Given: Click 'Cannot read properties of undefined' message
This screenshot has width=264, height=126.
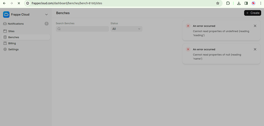Looking at the screenshot, I should [221, 33].
